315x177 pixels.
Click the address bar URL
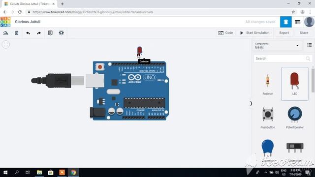(x=93, y=12)
